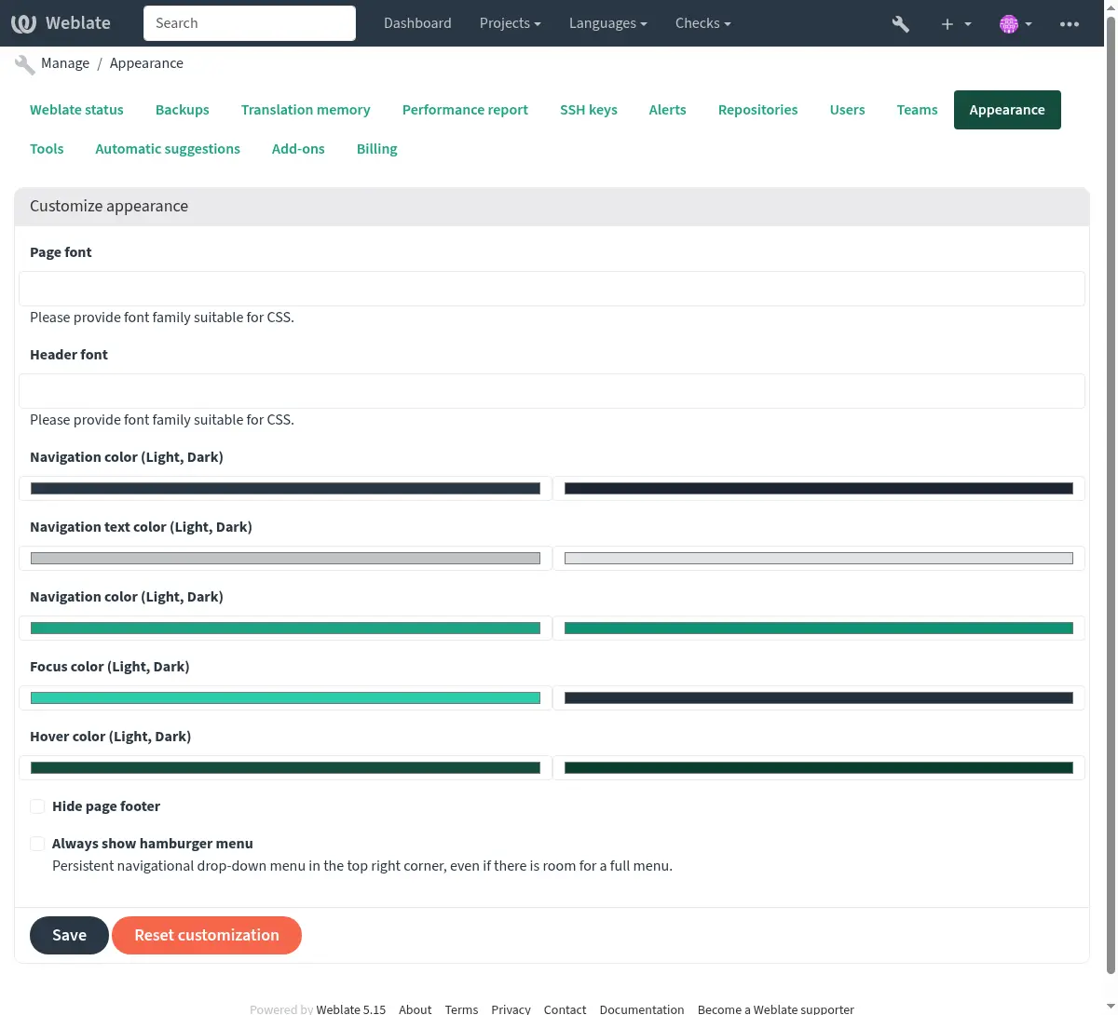
Task: Open the user avatar menu
Action: 1016,23
